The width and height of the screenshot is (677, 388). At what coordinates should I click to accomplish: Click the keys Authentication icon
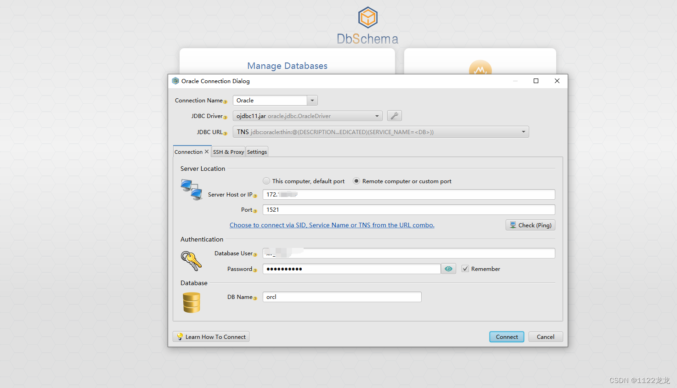tap(191, 261)
